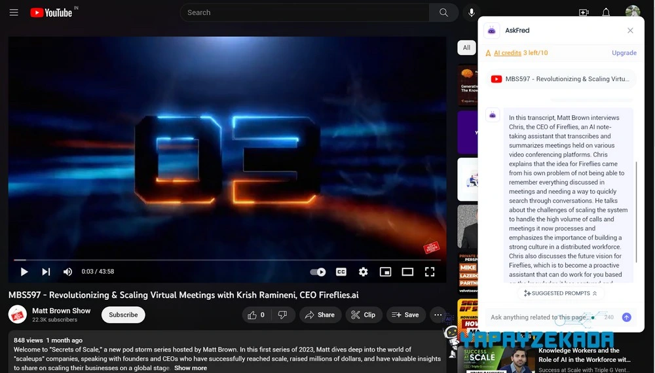Like the video with thumbs up
Viewport: 655px width, 373px height.
pyautogui.click(x=257, y=315)
